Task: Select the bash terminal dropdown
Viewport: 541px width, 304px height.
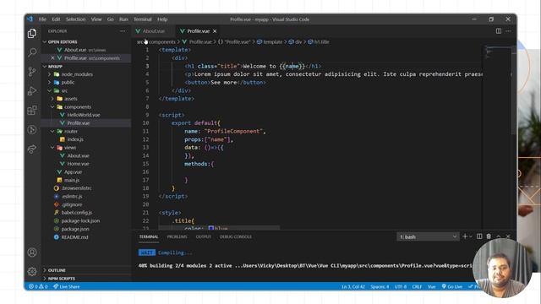Action: 428,236
